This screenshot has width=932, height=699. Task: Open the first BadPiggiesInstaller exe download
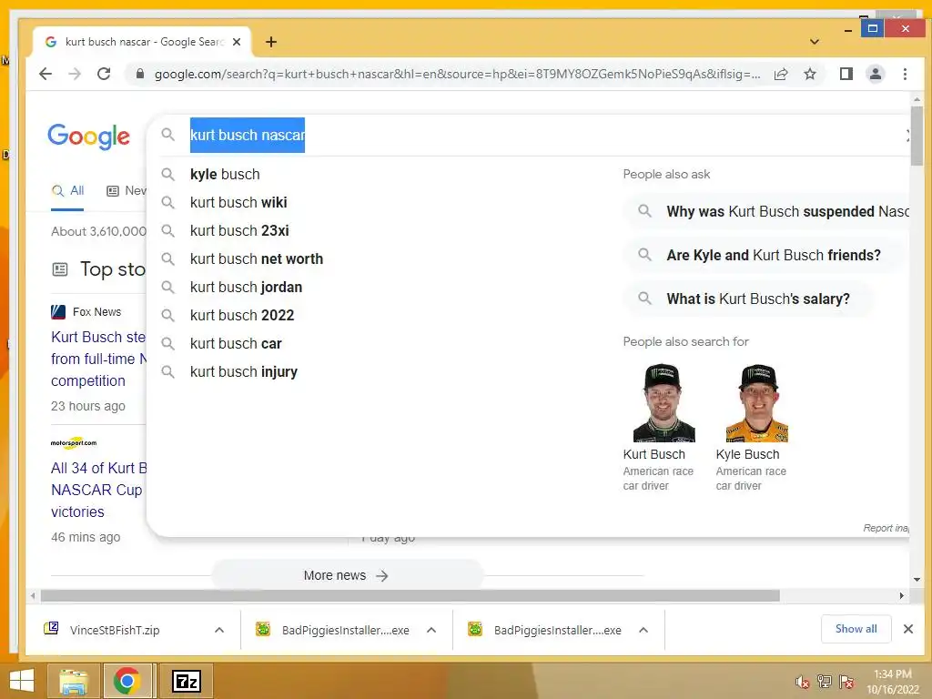point(333,630)
